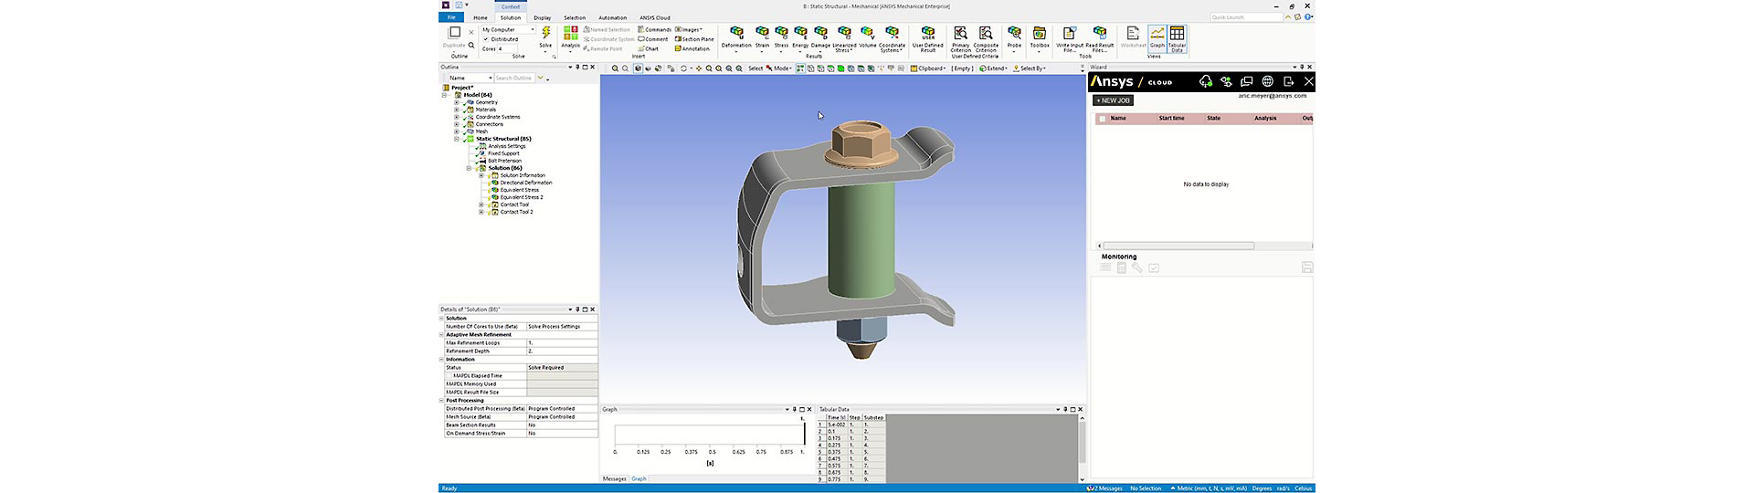This screenshot has width=1754, height=493.
Task: Select Fixed Support in the tree
Action: (x=502, y=153)
